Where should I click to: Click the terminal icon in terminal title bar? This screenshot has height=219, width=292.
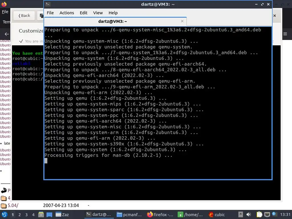click(48, 4)
